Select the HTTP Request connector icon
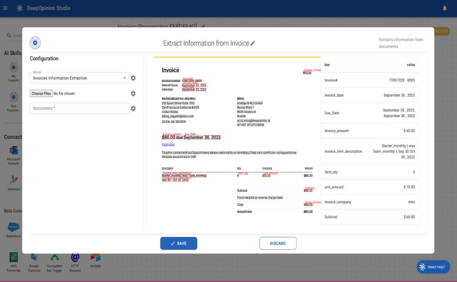The image size is (457, 282). [x=75, y=257]
